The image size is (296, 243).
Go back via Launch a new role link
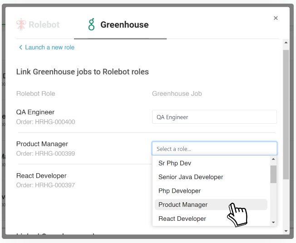click(x=49, y=48)
